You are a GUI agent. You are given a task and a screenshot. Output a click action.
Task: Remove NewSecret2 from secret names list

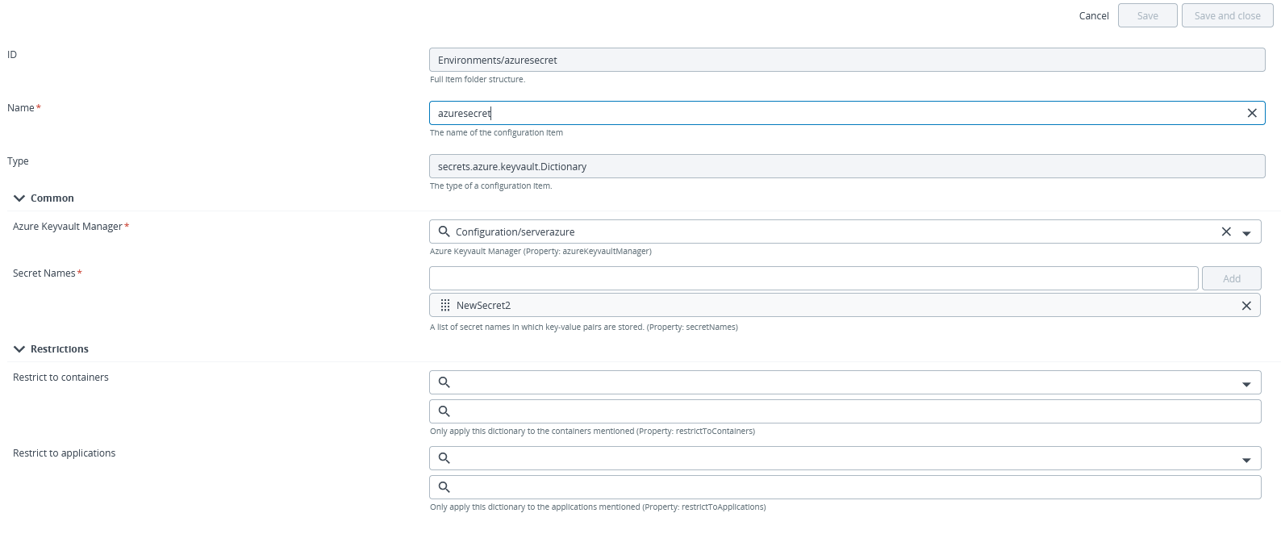tap(1246, 306)
